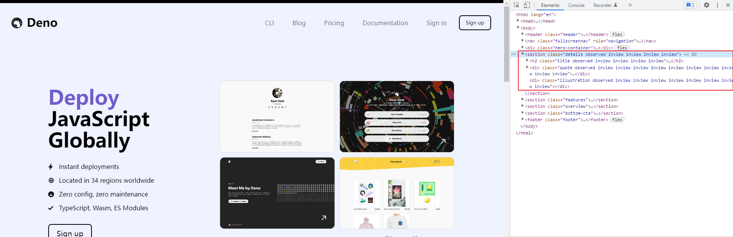Open the Recorder tab
Image resolution: width=733 pixels, height=237 pixels.
[605, 5]
